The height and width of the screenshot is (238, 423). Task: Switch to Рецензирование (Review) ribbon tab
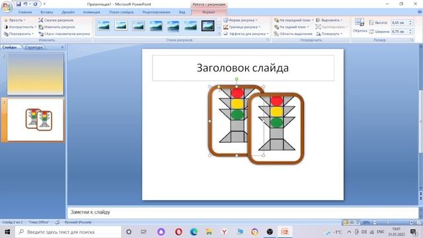click(x=156, y=12)
